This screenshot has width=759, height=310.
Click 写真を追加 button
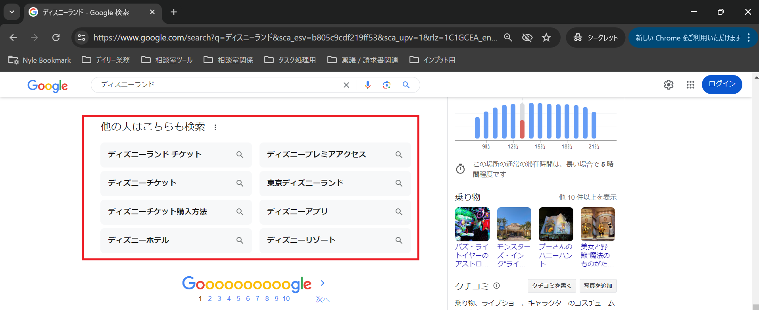598,286
